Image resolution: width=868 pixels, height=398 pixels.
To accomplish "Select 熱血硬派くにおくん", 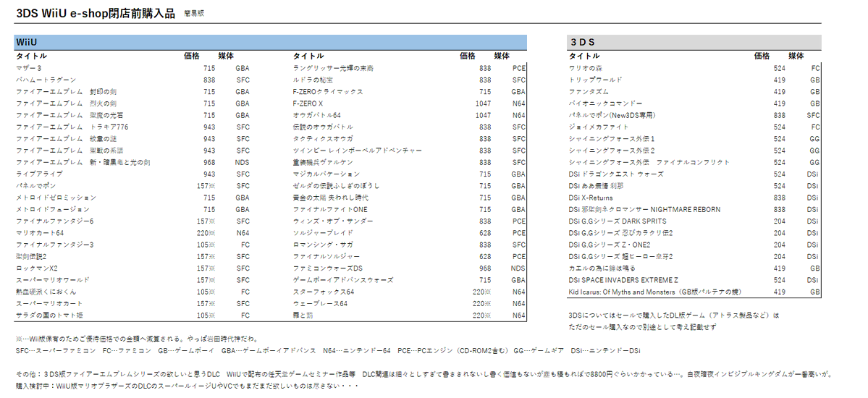I will (46, 292).
